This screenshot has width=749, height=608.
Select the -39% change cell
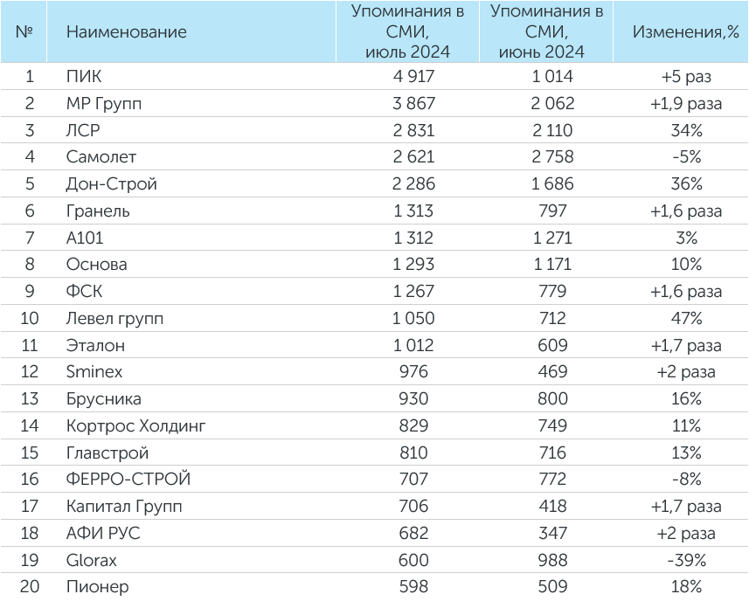click(686, 560)
